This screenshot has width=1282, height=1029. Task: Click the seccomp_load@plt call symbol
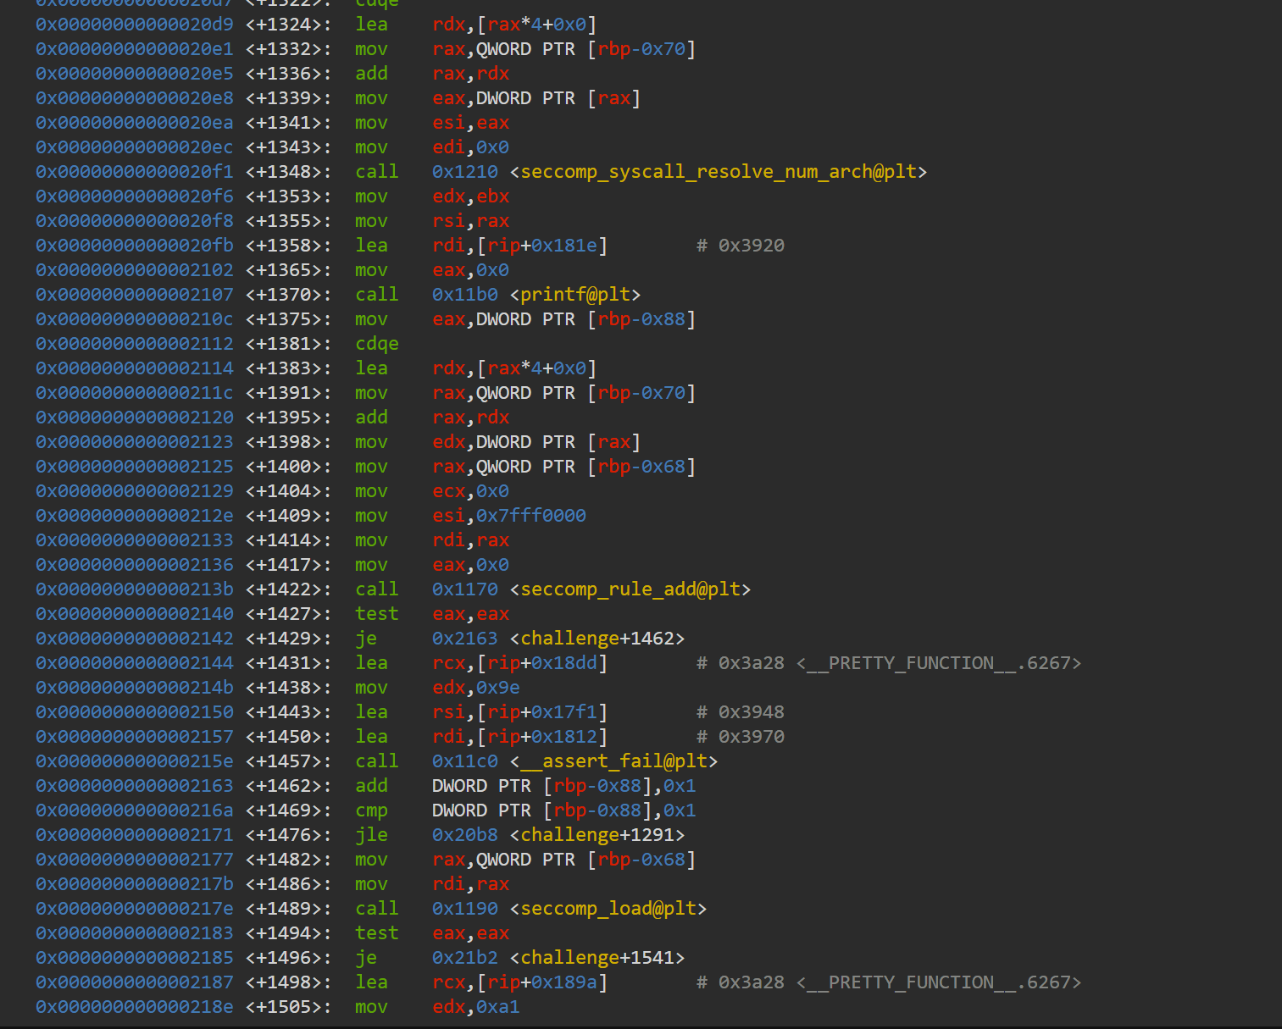608,909
